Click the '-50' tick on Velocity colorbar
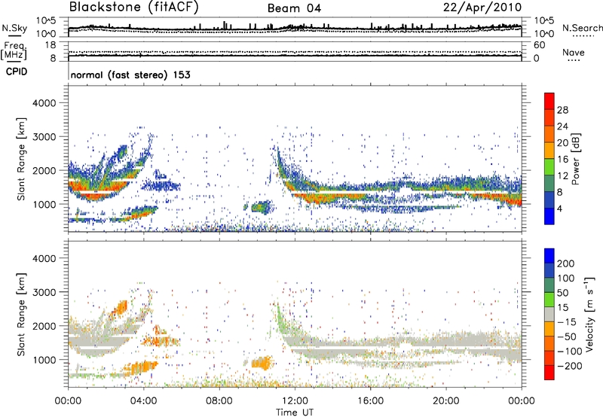The image size is (603, 417). pyautogui.click(x=566, y=336)
